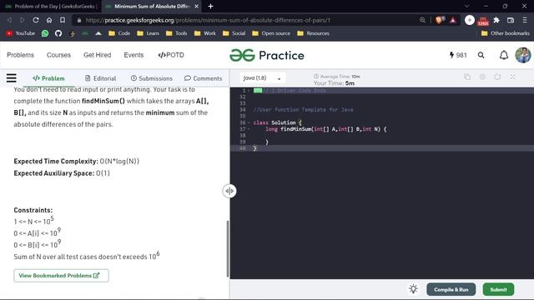Open View Bookmarked Problems link
This screenshot has height=300, width=534.
61,276
